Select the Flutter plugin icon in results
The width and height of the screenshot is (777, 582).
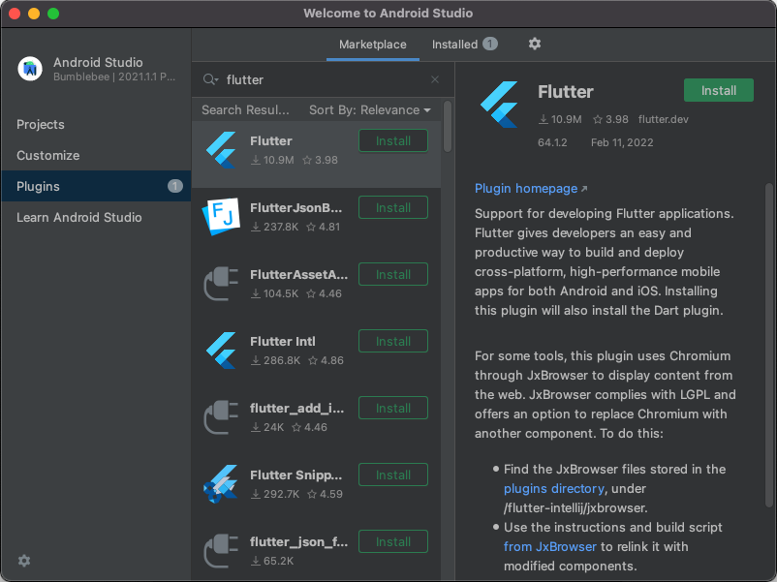coord(221,150)
